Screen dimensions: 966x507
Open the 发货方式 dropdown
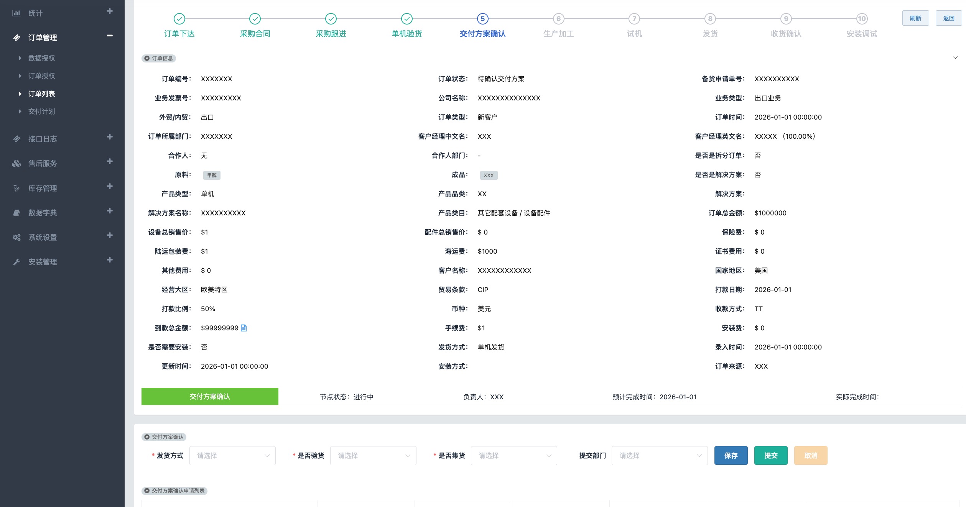(232, 456)
